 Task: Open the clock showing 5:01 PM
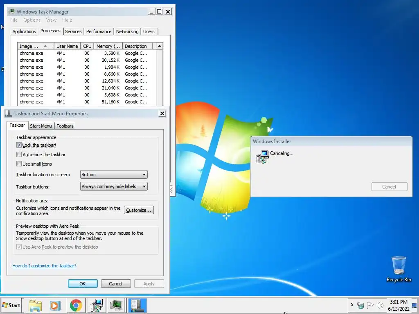(399, 305)
